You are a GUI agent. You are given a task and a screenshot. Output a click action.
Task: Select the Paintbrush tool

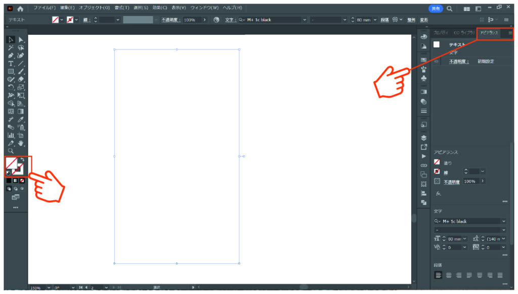click(21, 72)
